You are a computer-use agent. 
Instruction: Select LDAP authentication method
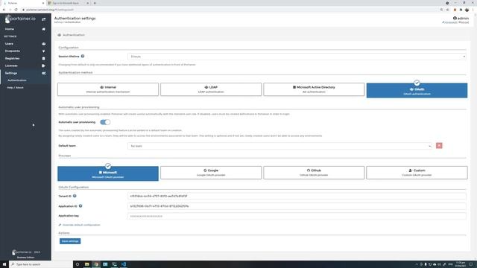pos(211,89)
